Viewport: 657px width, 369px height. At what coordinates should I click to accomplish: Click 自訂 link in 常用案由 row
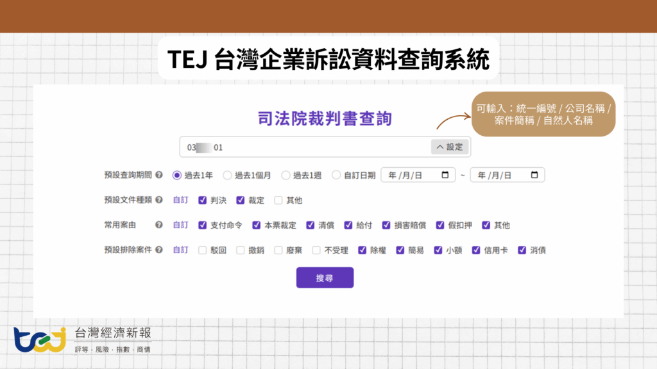click(180, 225)
